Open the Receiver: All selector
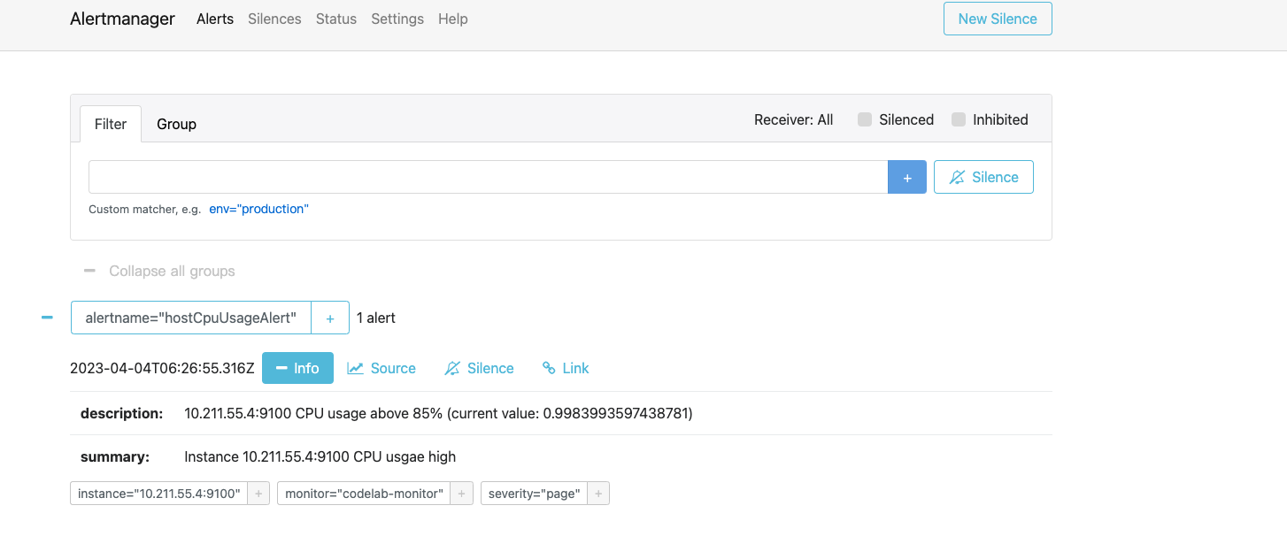The height and width of the screenshot is (544, 1287). coord(793,119)
